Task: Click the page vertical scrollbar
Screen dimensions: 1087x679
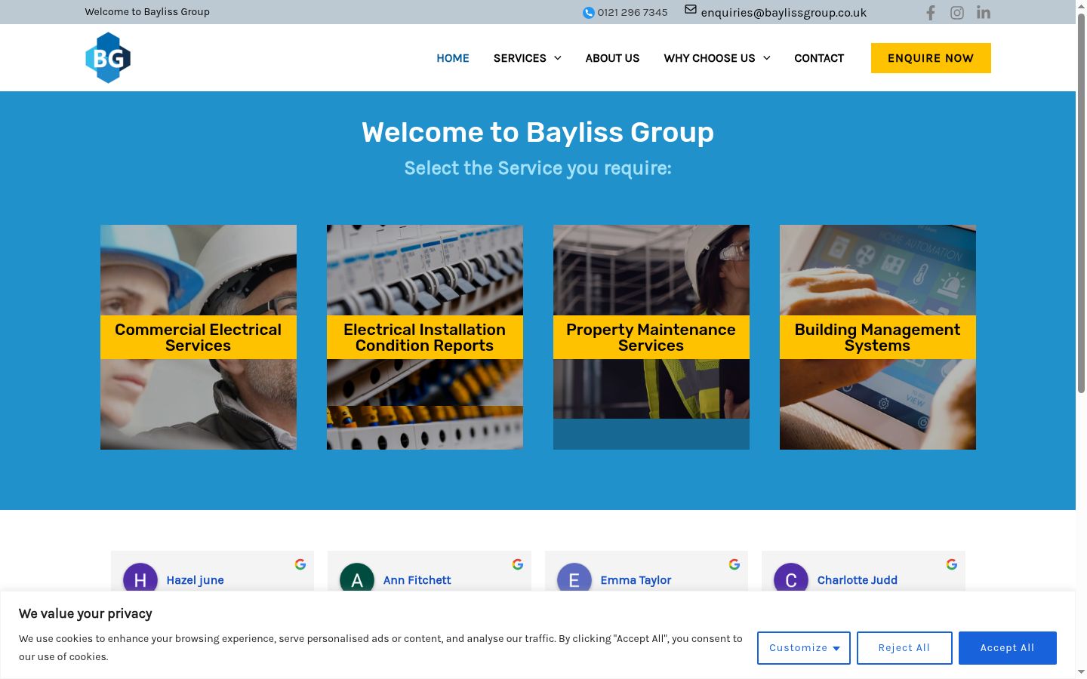Action: pos(1081,202)
